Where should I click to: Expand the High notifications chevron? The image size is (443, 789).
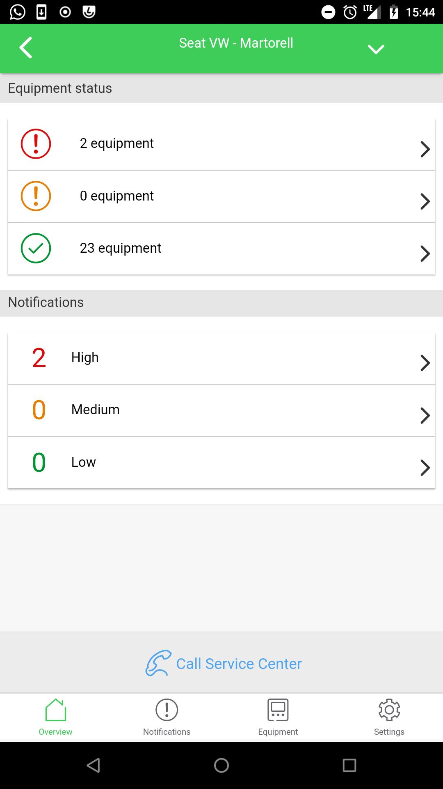(425, 363)
